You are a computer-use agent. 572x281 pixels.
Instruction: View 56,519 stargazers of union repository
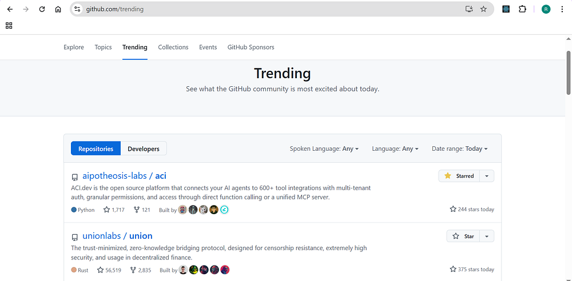coord(109,270)
